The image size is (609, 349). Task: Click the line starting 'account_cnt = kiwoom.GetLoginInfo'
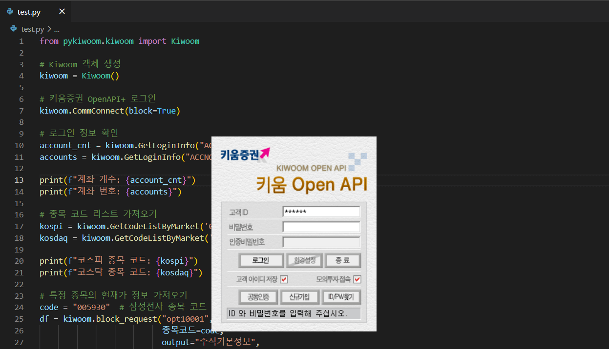coord(126,145)
